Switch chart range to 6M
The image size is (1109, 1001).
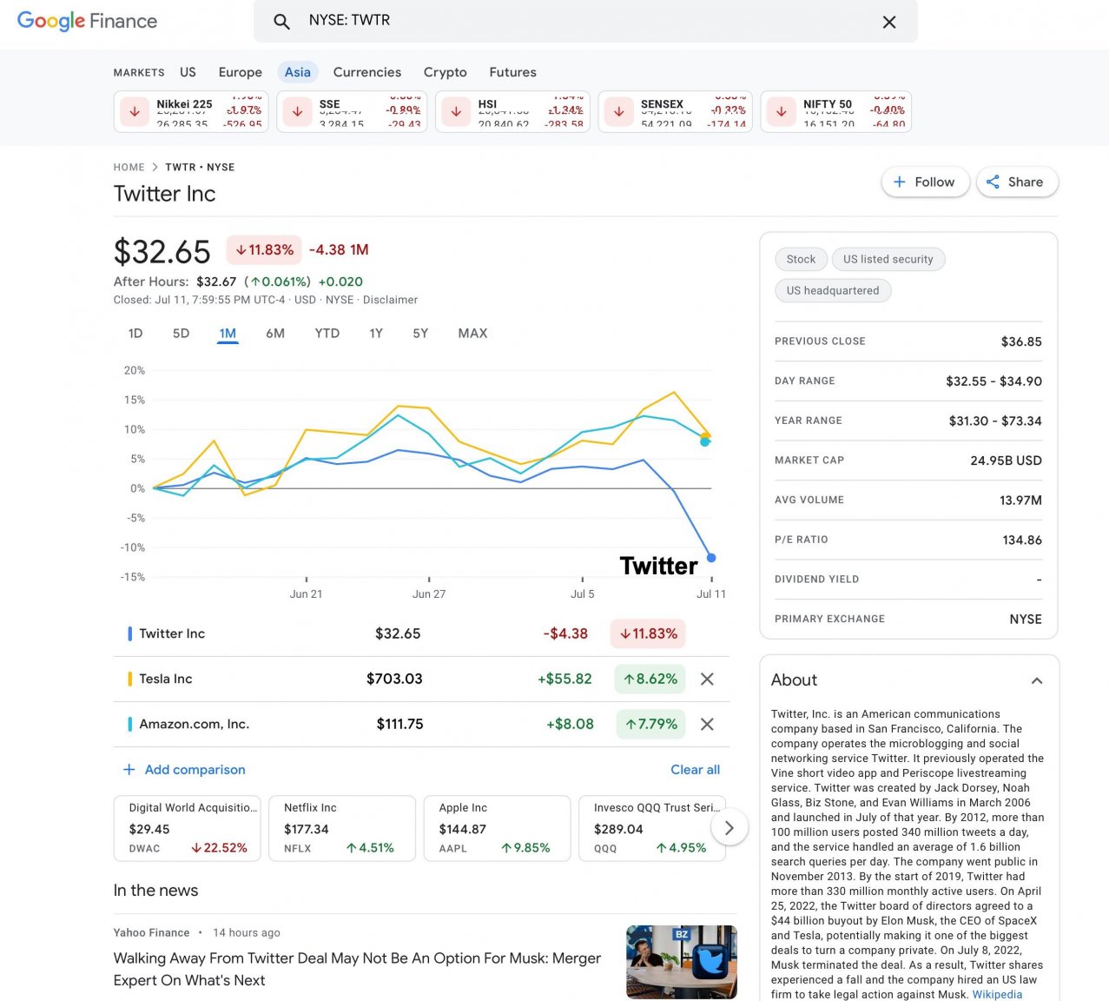pos(275,333)
